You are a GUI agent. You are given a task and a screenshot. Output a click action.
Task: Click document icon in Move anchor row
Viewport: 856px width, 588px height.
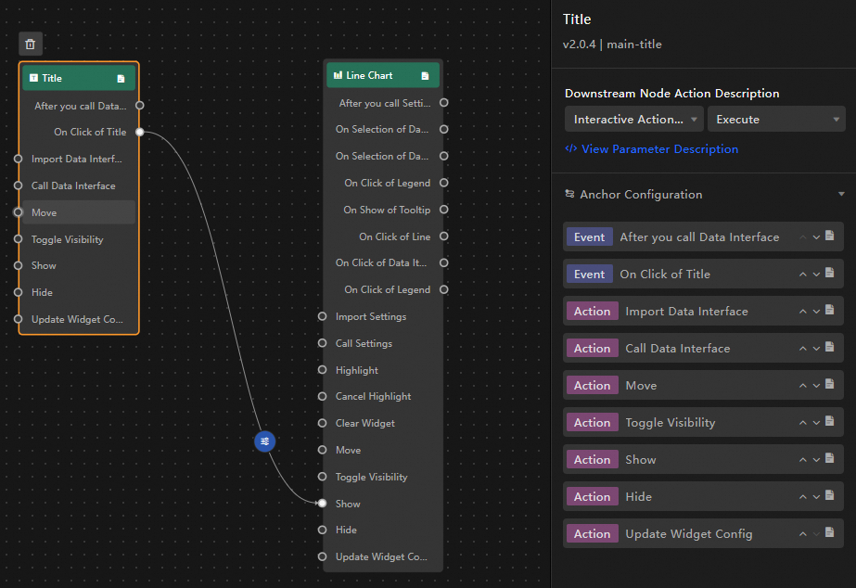click(830, 385)
